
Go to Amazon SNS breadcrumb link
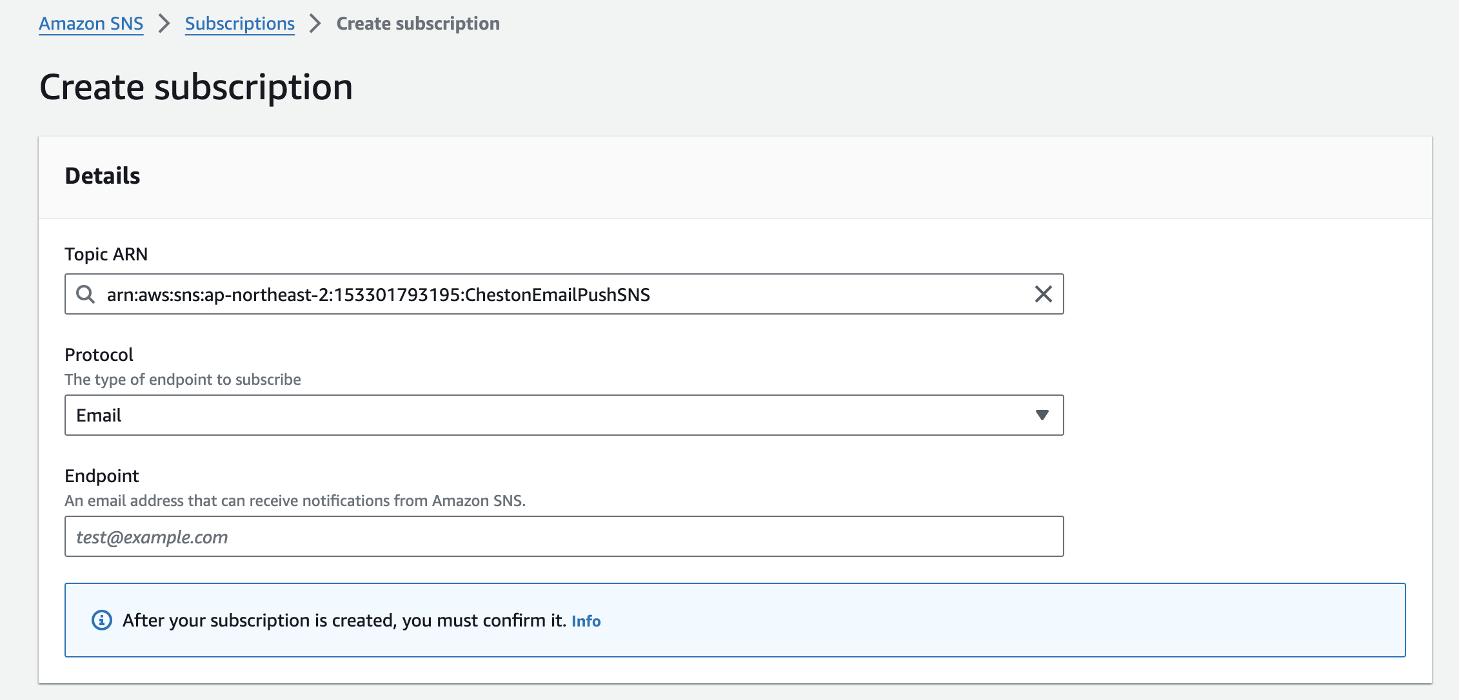click(91, 24)
